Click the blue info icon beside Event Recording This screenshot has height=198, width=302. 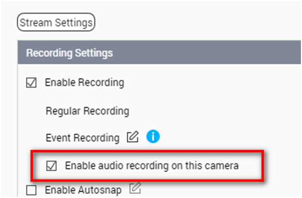coord(153,137)
